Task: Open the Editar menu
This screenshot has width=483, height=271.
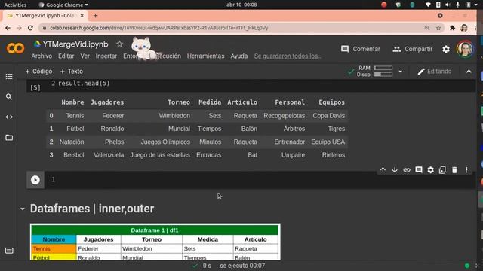Action: 66,56
